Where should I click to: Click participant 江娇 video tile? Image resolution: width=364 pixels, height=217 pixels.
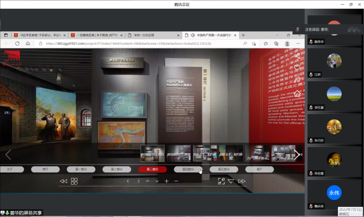334,63
